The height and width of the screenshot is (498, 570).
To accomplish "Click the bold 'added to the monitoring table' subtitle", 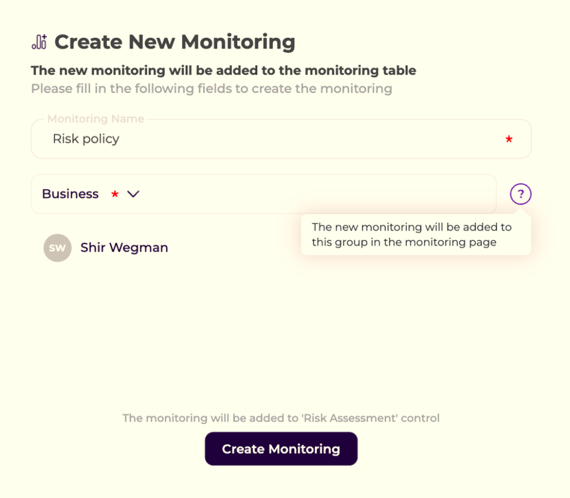I will click(223, 71).
